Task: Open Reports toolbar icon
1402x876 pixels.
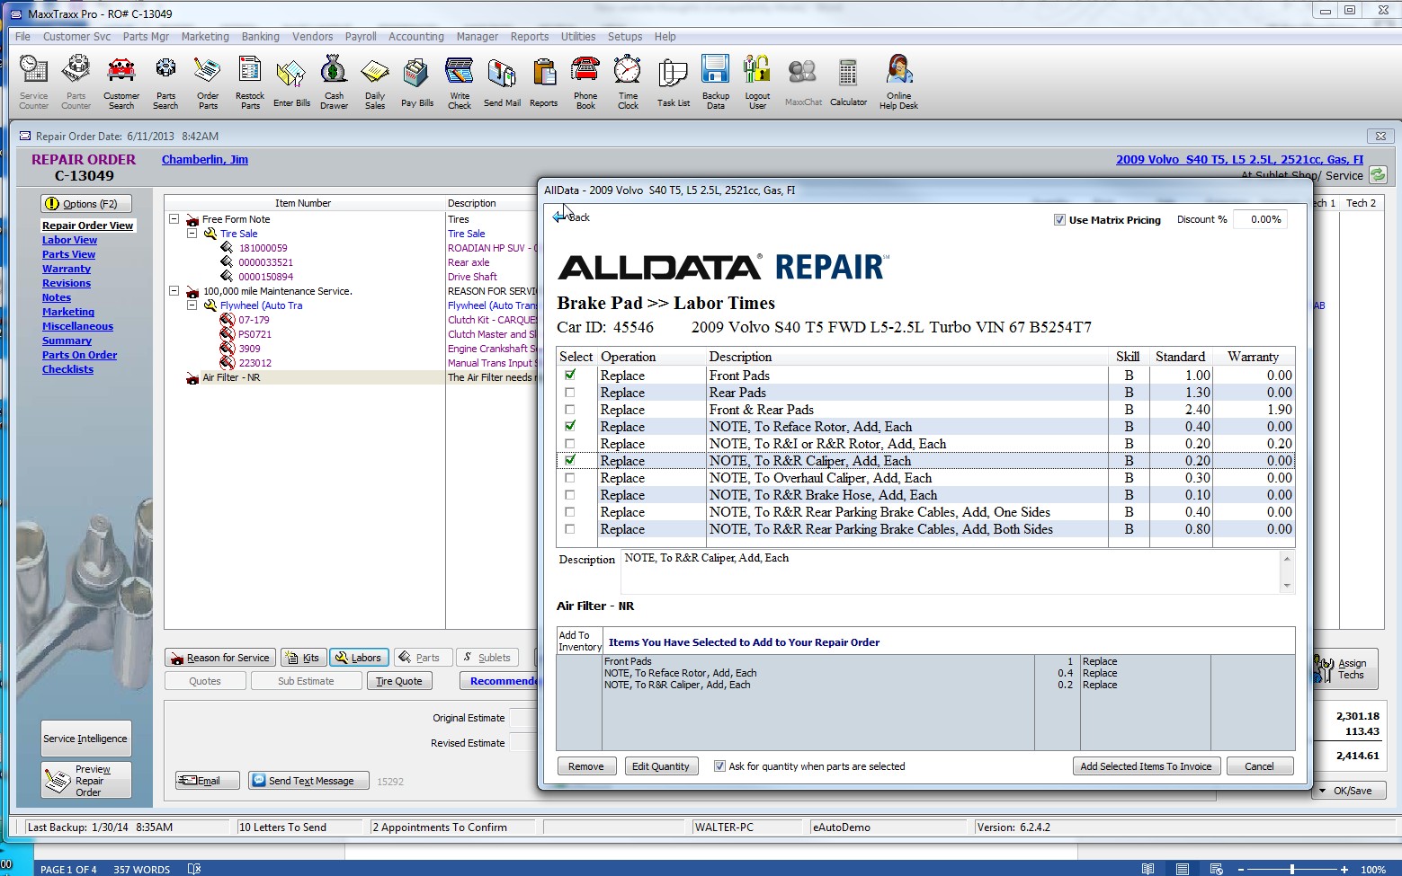Action: click(543, 82)
